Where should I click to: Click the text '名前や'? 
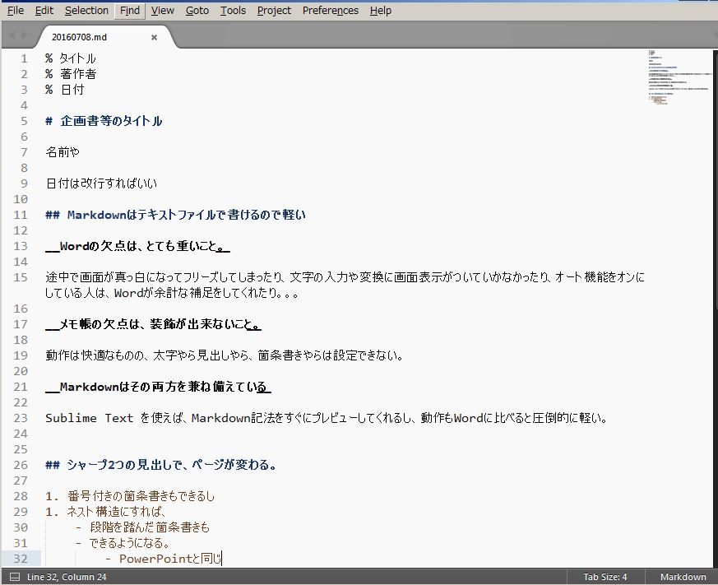[x=63, y=152]
